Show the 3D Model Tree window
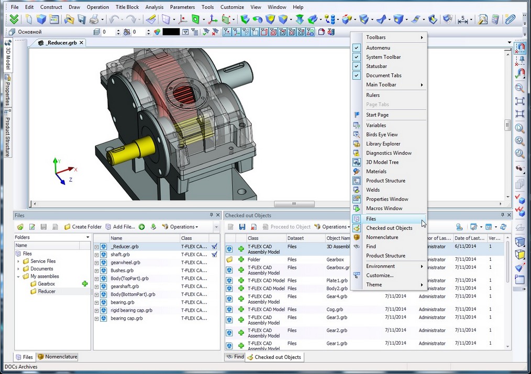 (382, 162)
